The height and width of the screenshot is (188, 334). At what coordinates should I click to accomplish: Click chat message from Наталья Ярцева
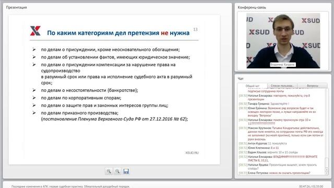(x=278, y=167)
